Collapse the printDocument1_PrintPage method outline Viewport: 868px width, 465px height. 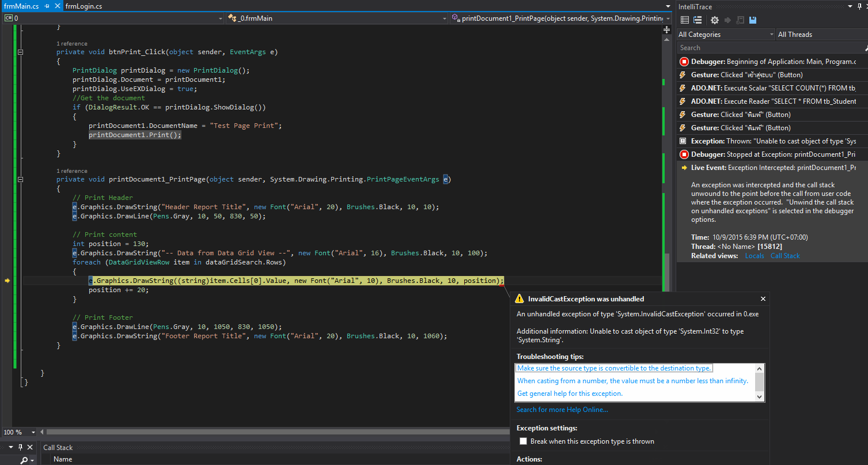pyautogui.click(x=21, y=179)
